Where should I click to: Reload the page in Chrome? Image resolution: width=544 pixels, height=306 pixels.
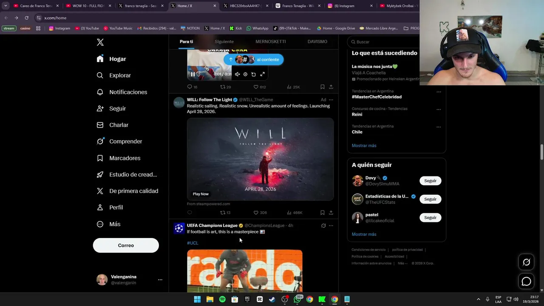pos(26,18)
